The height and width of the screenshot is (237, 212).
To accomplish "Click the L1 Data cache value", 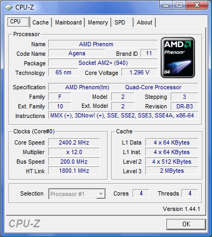I will pos(172,142).
